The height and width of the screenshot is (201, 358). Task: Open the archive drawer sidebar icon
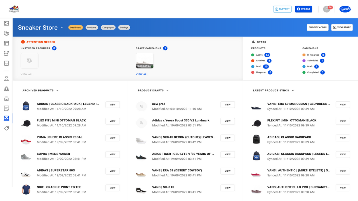(6, 63)
